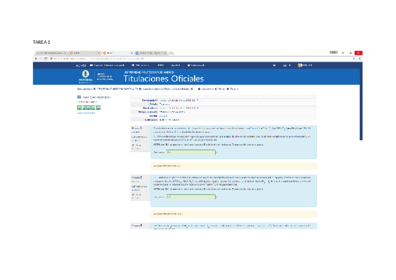396x280 pixels.
Task: Jump to question 3 in quiz navigation
Action: [89, 107]
